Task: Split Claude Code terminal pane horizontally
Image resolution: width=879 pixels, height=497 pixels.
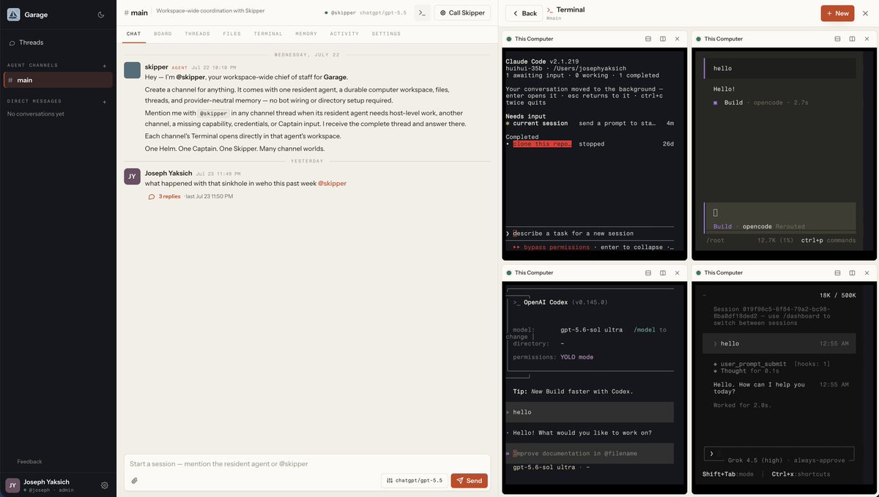Action: click(648, 39)
